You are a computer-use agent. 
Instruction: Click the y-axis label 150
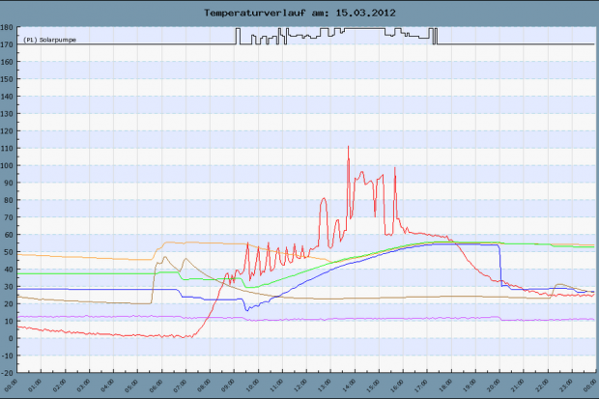7,79
